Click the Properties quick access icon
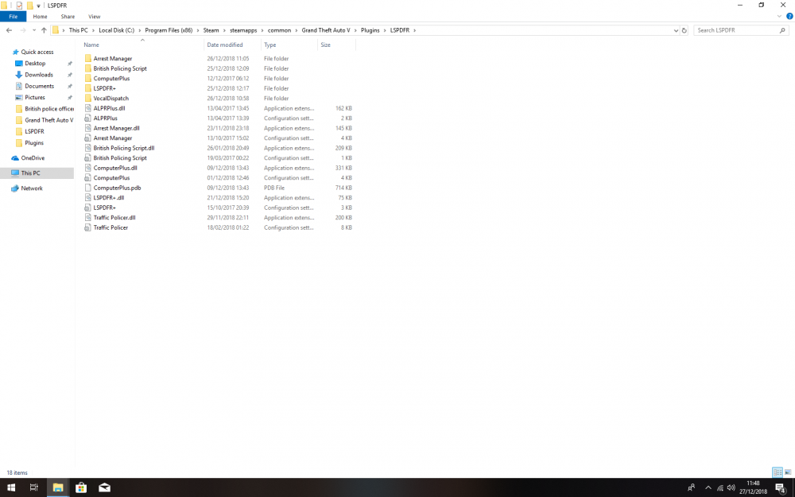 click(x=19, y=6)
